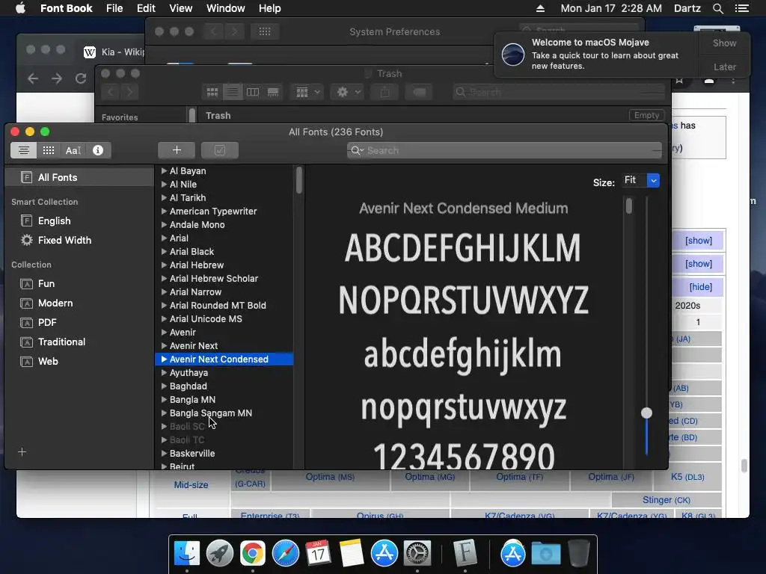This screenshot has width=766, height=574.
Task: Open Google Chrome from the Dock
Action: [253, 554]
